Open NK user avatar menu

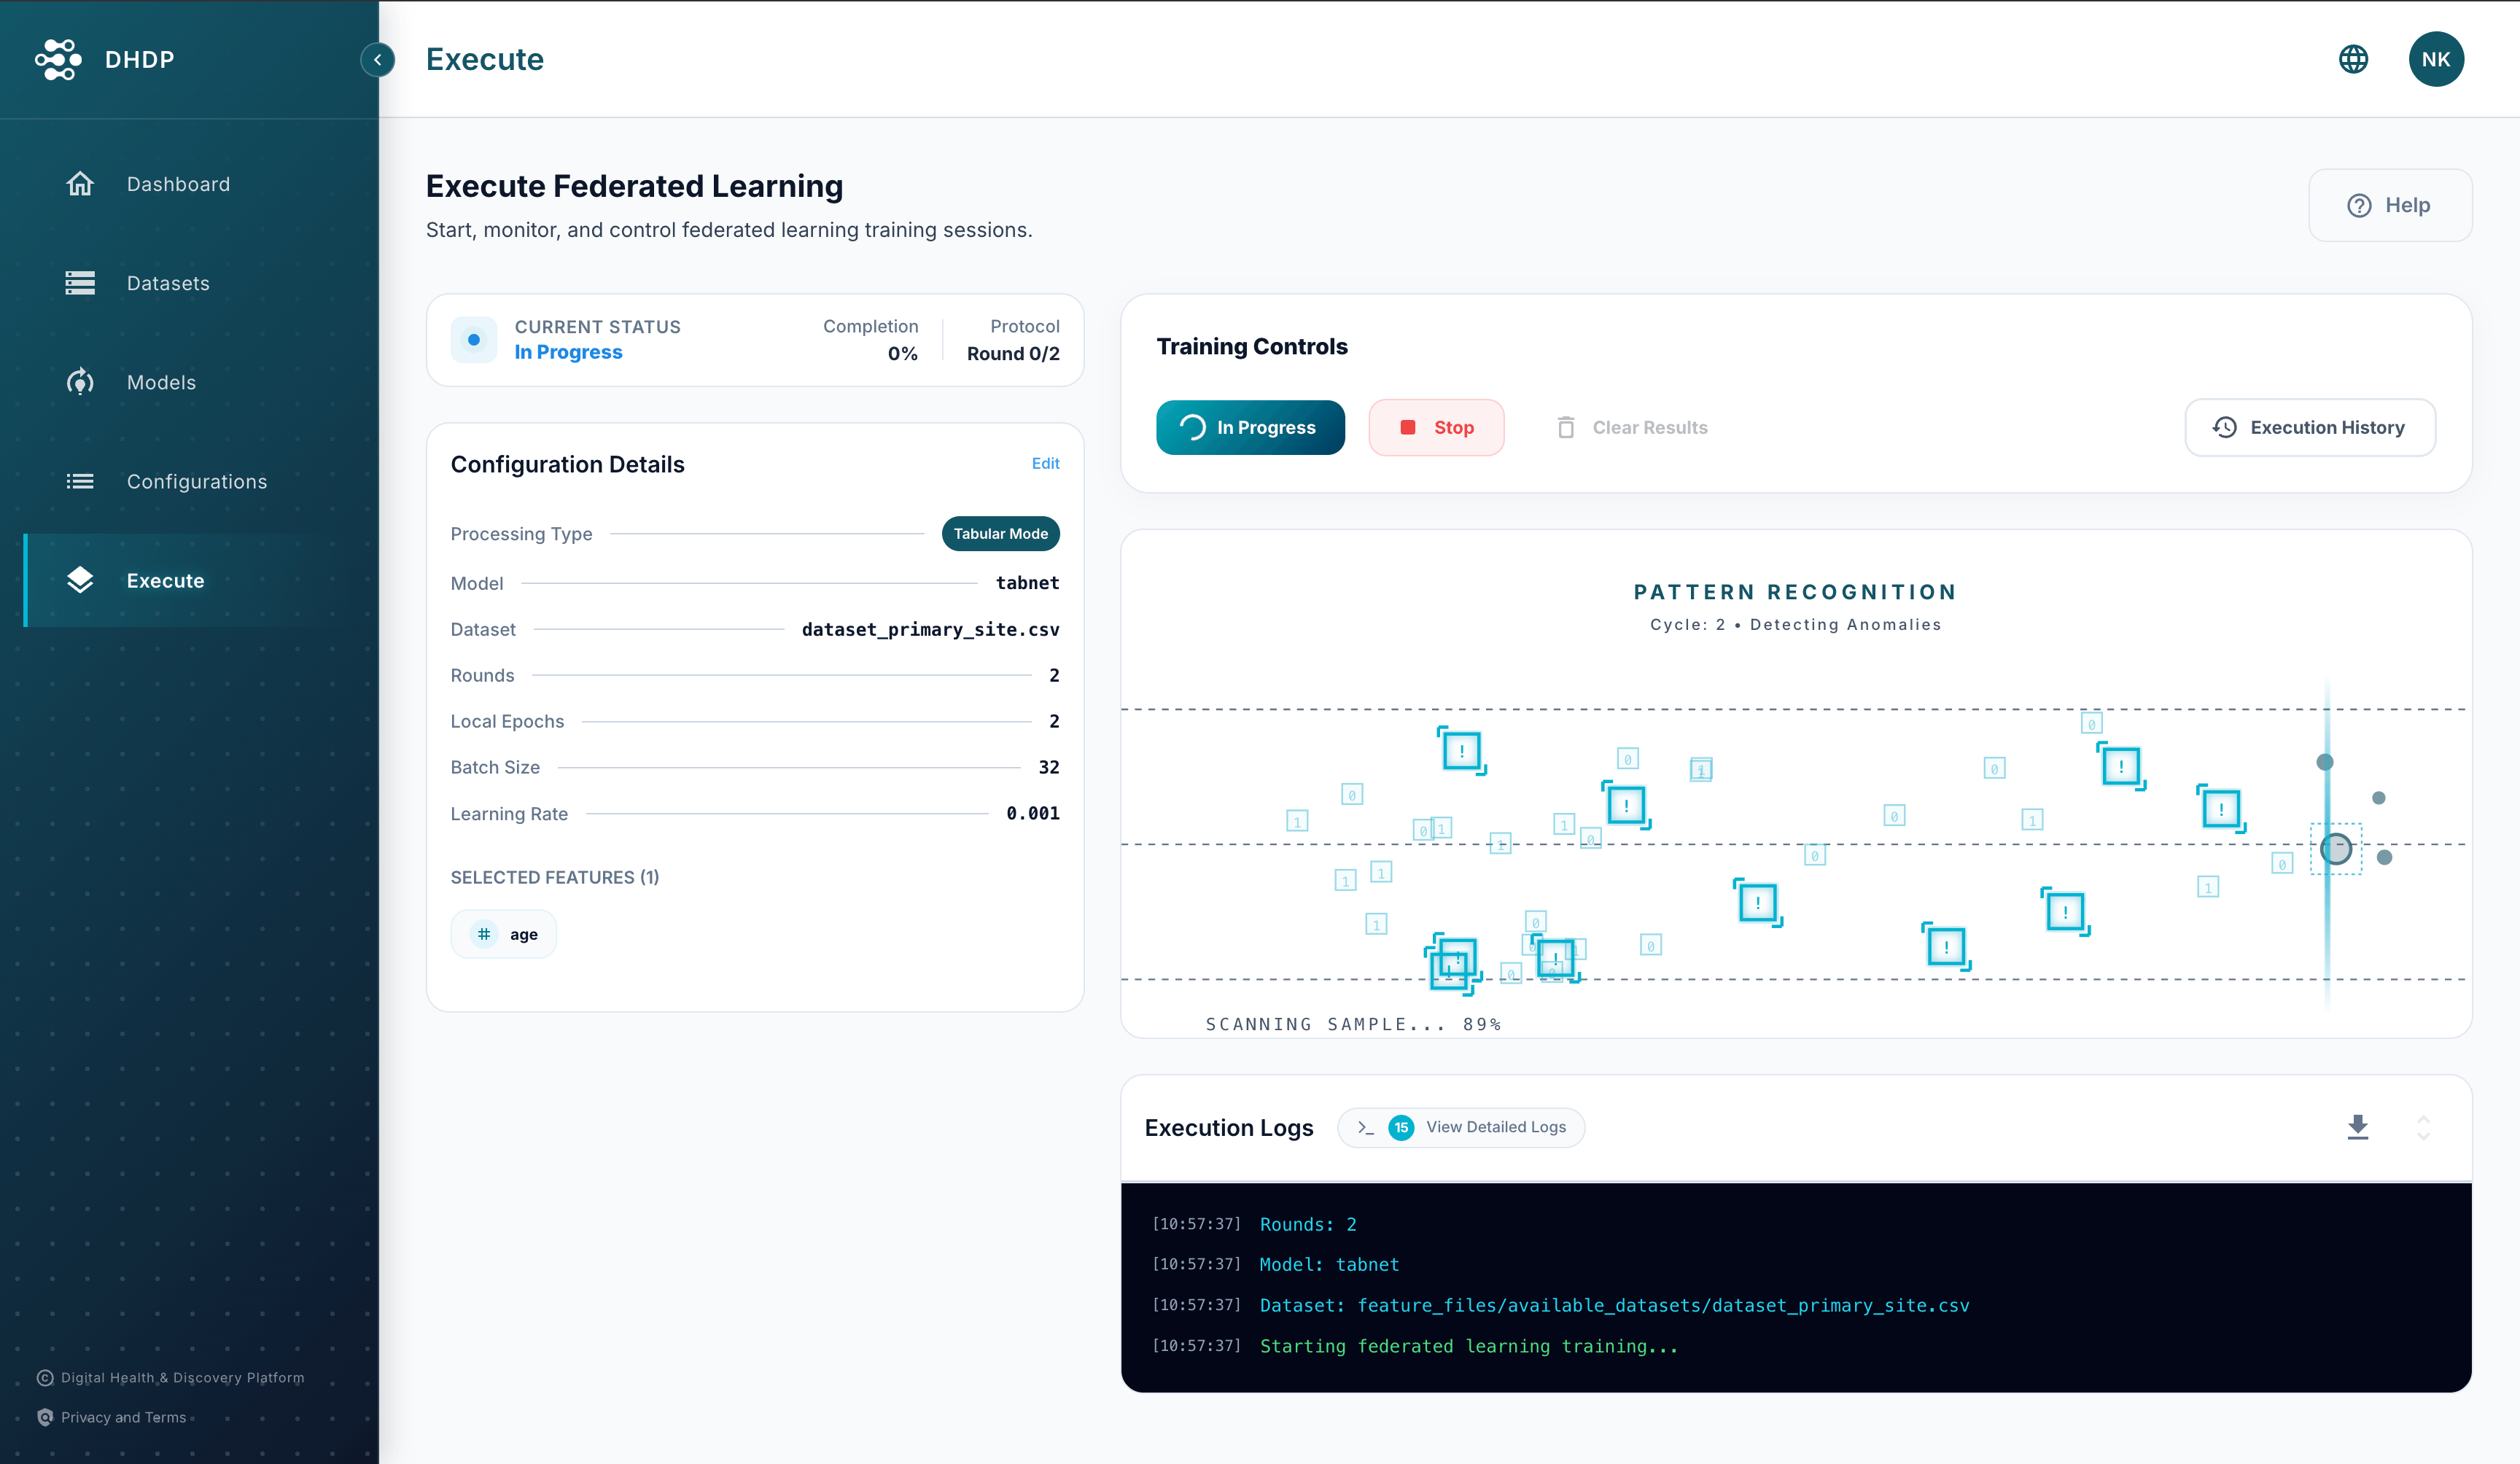(x=2435, y=59)
